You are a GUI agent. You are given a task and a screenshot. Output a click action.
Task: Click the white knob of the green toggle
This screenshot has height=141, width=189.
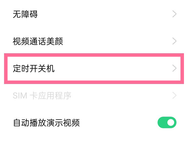(171, 123)
